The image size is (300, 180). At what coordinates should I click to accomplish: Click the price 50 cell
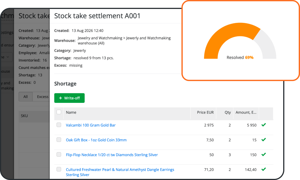pos(211,155)
